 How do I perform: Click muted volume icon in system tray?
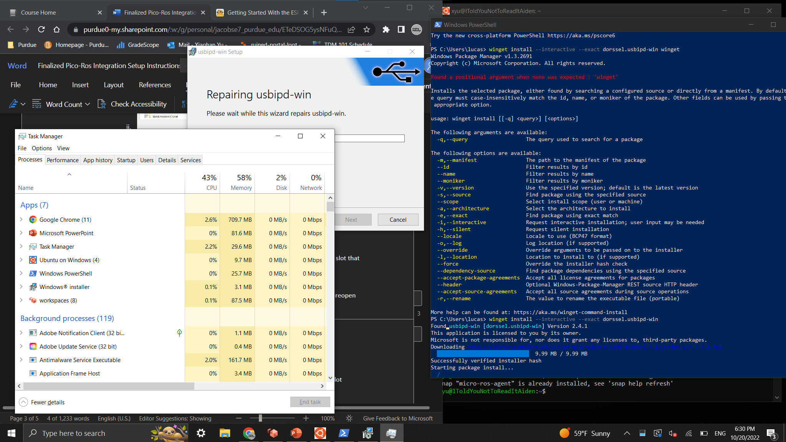[x=673, y=433]
